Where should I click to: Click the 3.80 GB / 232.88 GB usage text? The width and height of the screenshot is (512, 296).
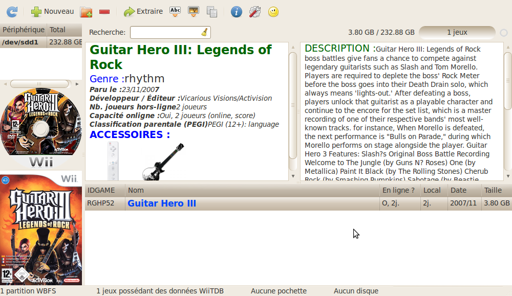coord(381,32)
